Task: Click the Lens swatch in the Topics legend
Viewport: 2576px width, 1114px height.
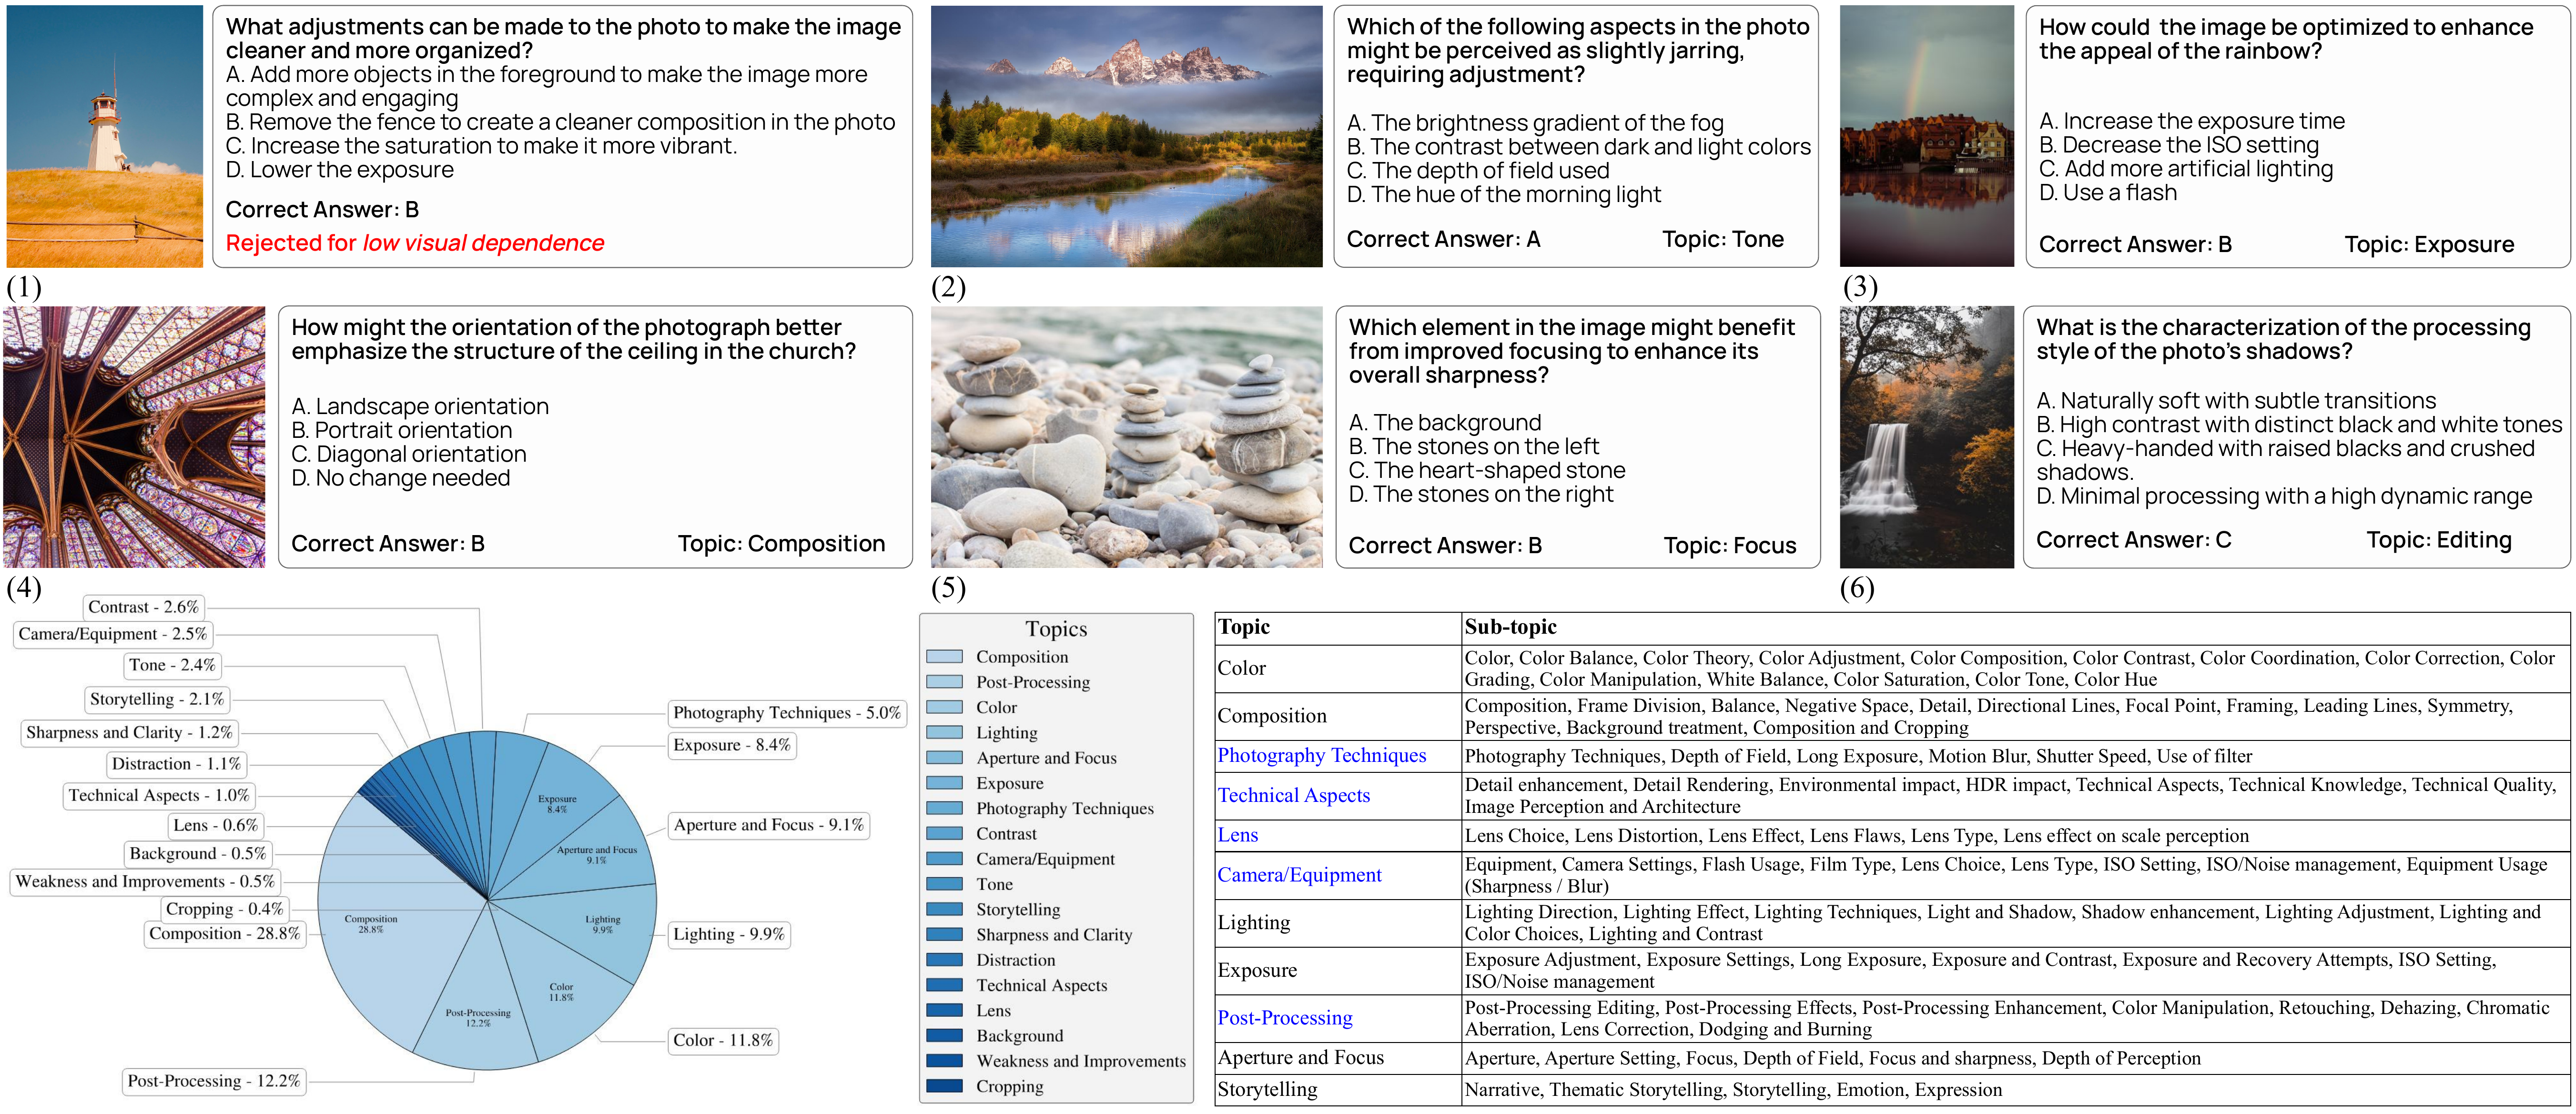Action: 944,1010
